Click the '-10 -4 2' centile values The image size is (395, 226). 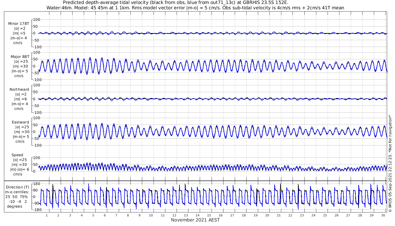click(x=18, y=201)
